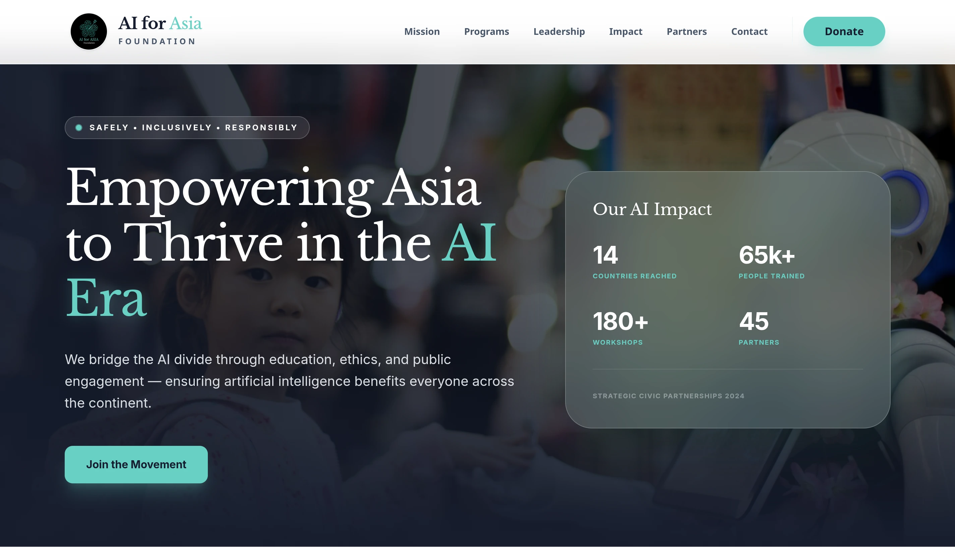Image resolution: width=955 pixels, height=547 pixels.
Task: Click the AI for Asia circular logo
Action: pyautogui.click(x=89, y=31)
